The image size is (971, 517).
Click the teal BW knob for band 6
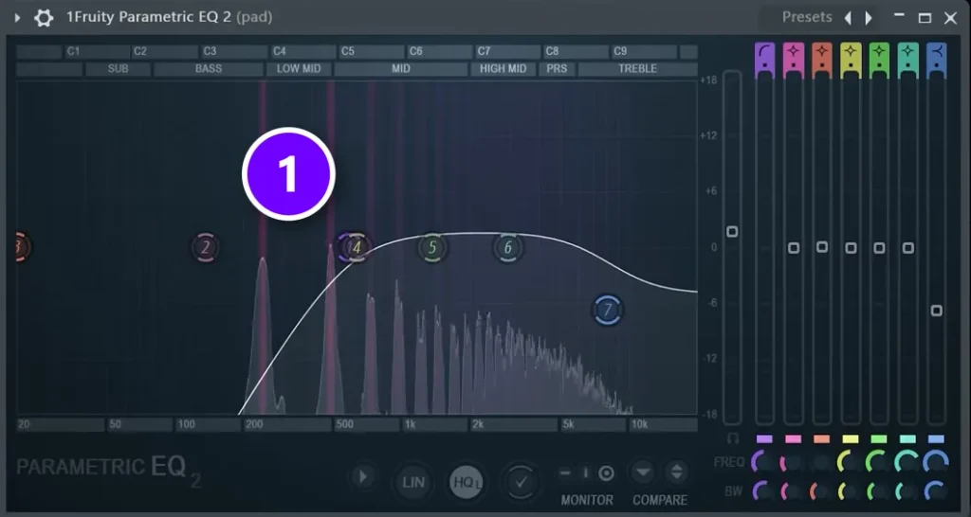pyautogui.click(x=907, y=491)
